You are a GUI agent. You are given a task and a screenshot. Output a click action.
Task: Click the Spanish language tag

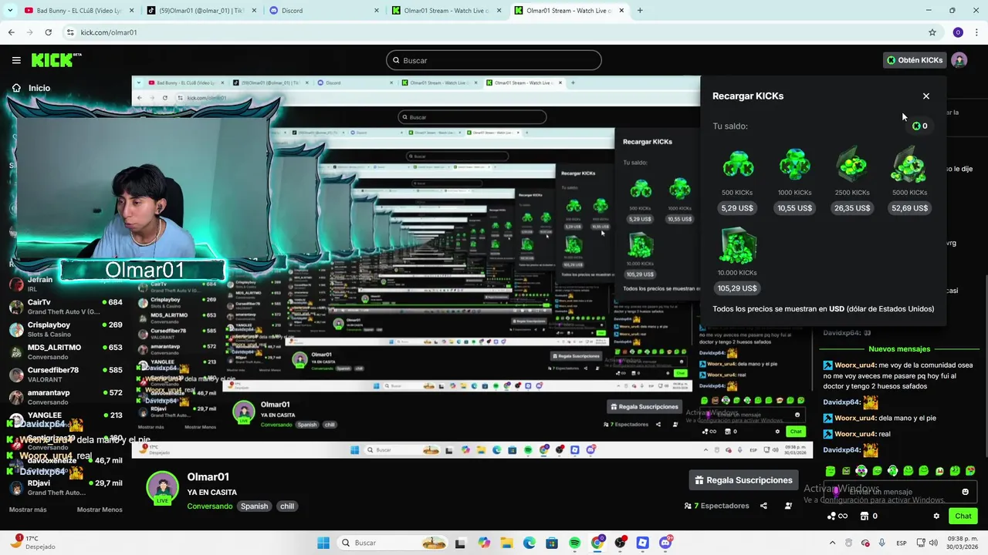254,506
